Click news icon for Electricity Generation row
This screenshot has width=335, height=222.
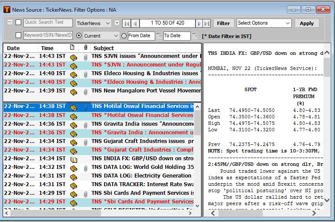(x=74, y=177)
